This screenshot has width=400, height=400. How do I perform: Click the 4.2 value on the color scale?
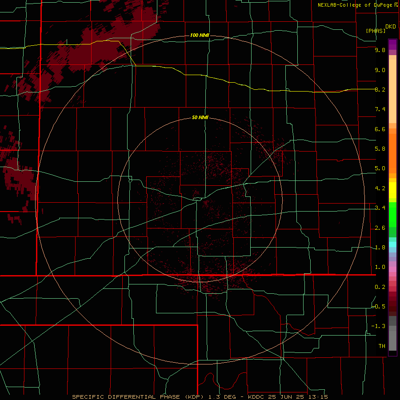tap(380, 188)
